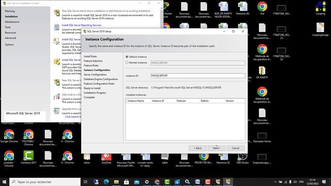Open Maintenance in Installation Center sidebar
The height and width of the screenshot is (186, 331).
pos(12,22)
